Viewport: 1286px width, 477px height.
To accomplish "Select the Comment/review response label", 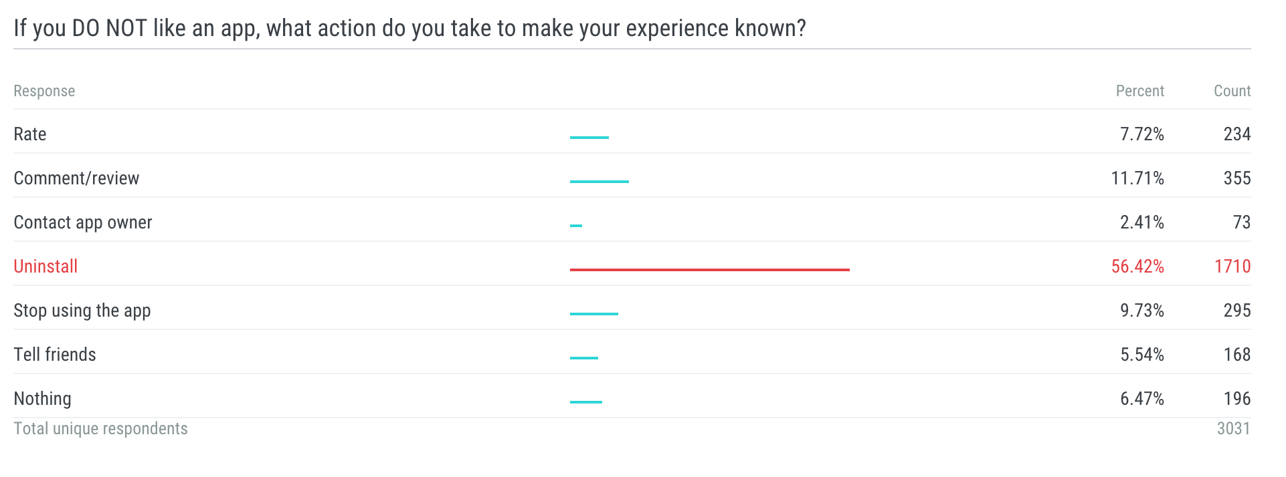I will (x=76, y=178).
